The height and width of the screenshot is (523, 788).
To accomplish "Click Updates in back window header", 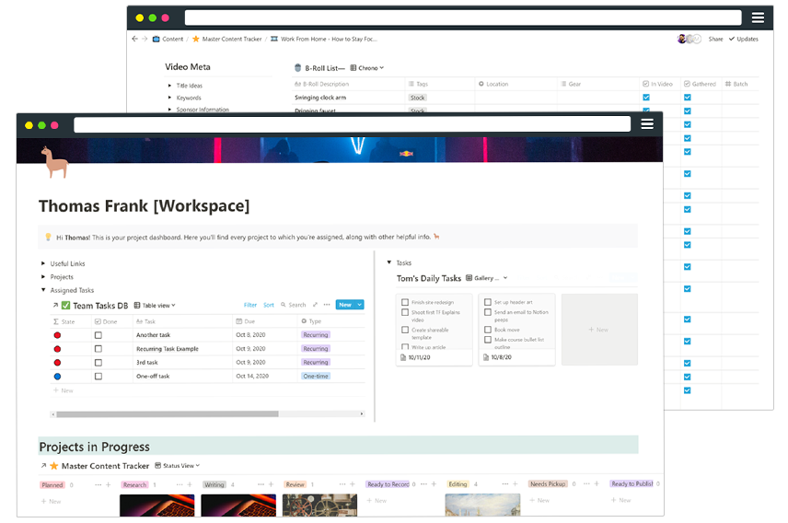I will tap(744, 39).
